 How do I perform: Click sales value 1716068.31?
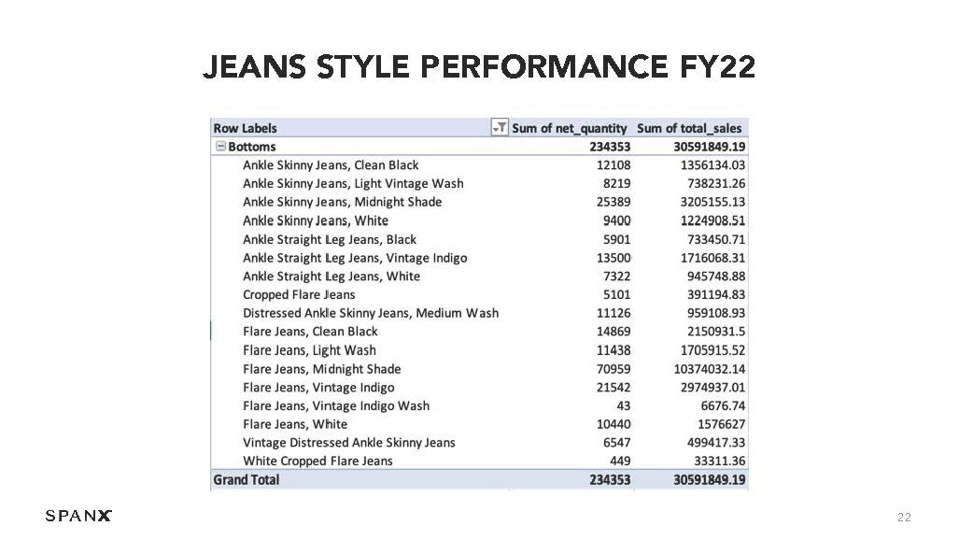coord(713,258)
